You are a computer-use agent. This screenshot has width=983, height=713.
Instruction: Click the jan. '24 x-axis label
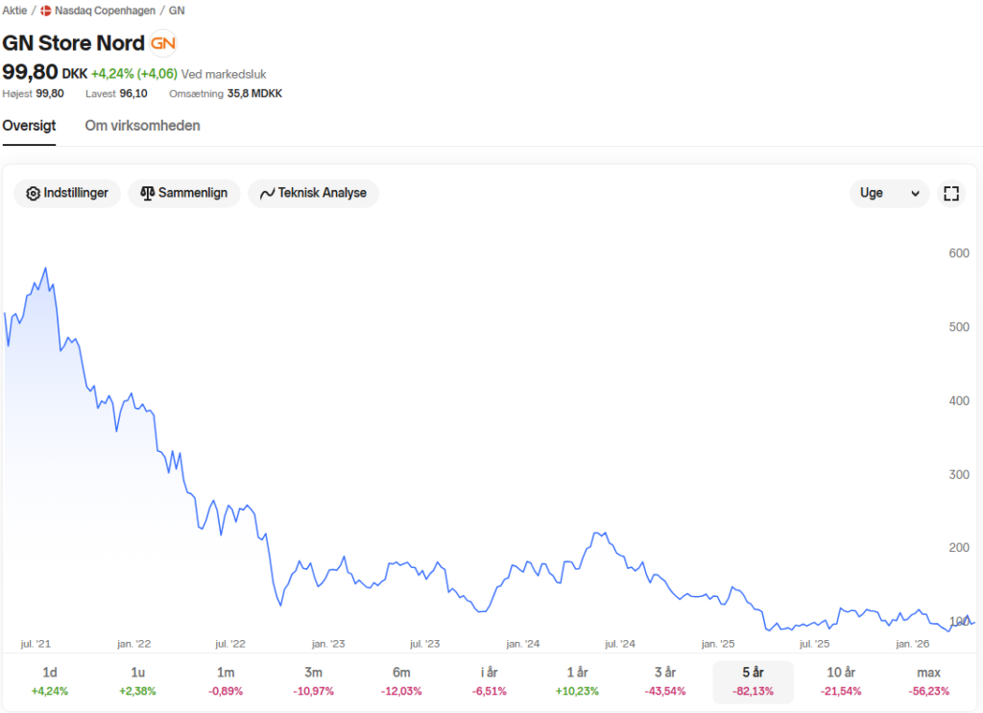coord(523,644)
